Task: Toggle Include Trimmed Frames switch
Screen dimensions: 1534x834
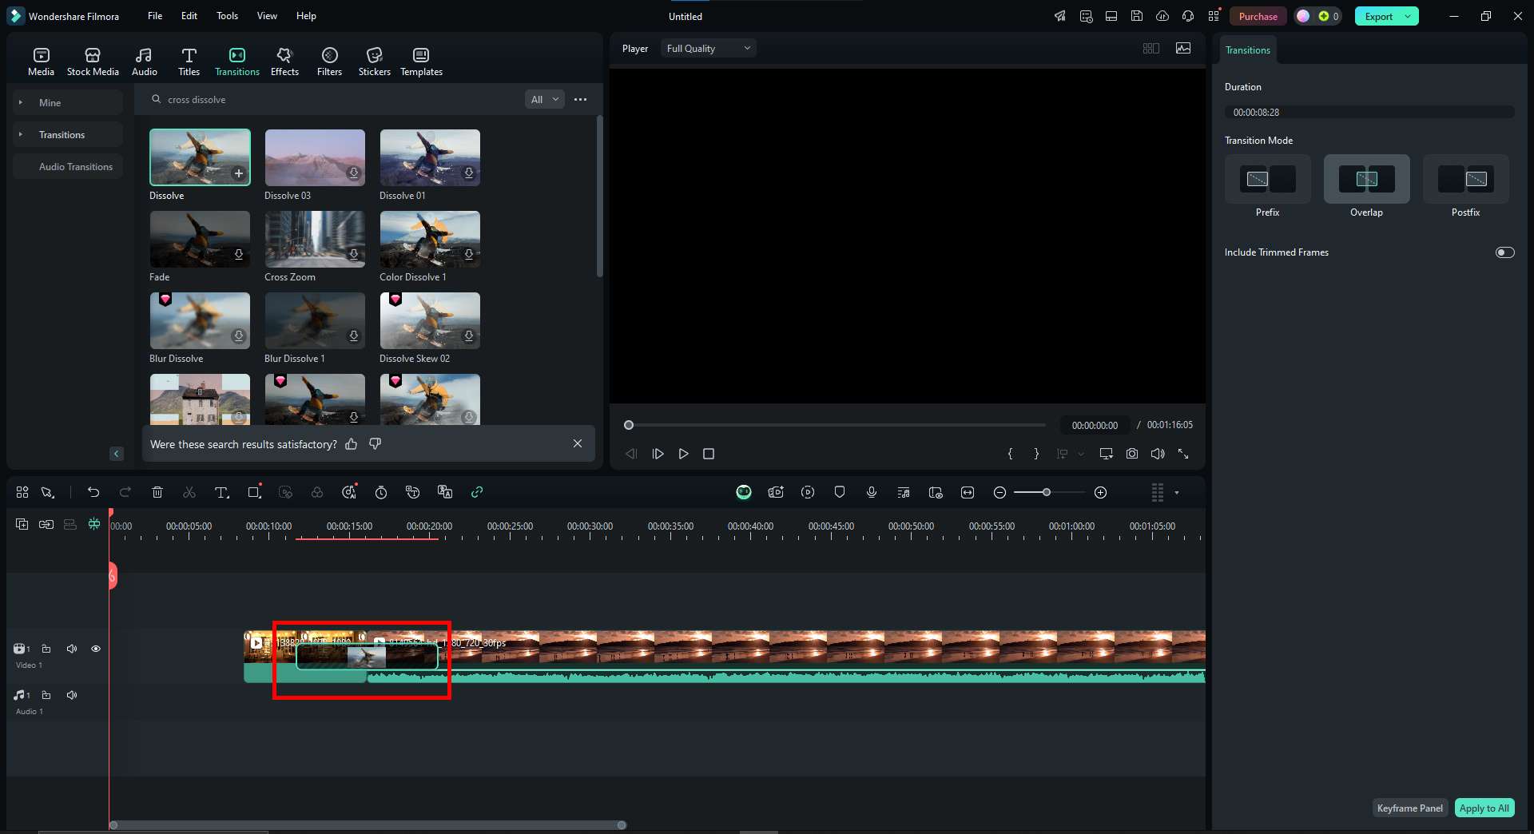Action: point(1504,252)
